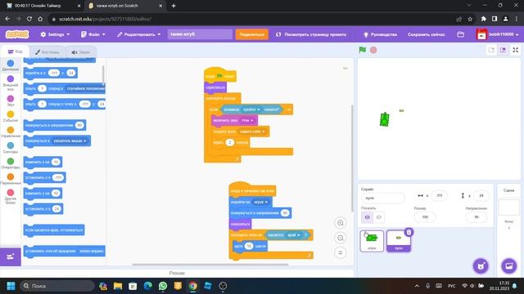Open the My Stuff folder icon
The width and height of the screenshot is (524, 294).
coord(460,34)
